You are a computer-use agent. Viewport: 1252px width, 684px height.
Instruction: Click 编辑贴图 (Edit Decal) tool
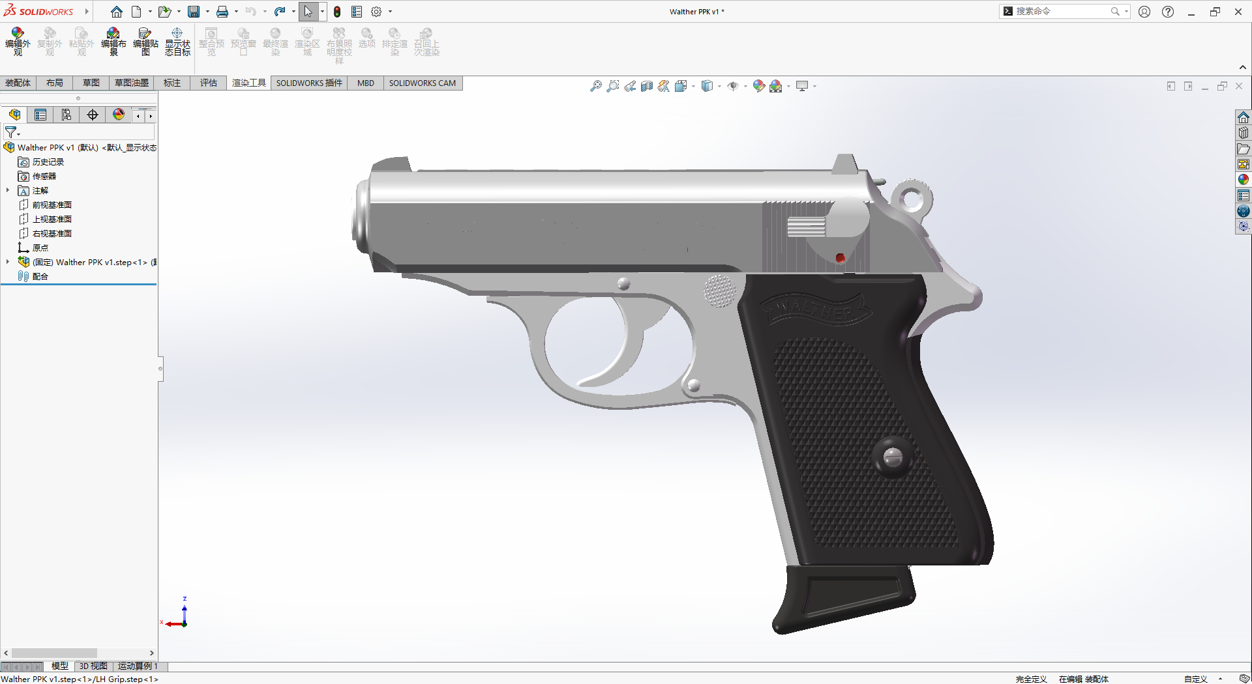[145, 42]
